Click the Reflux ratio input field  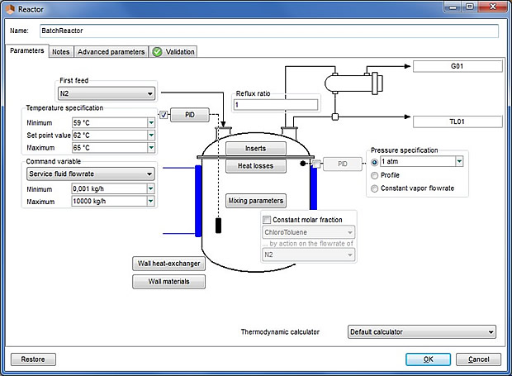276,105
